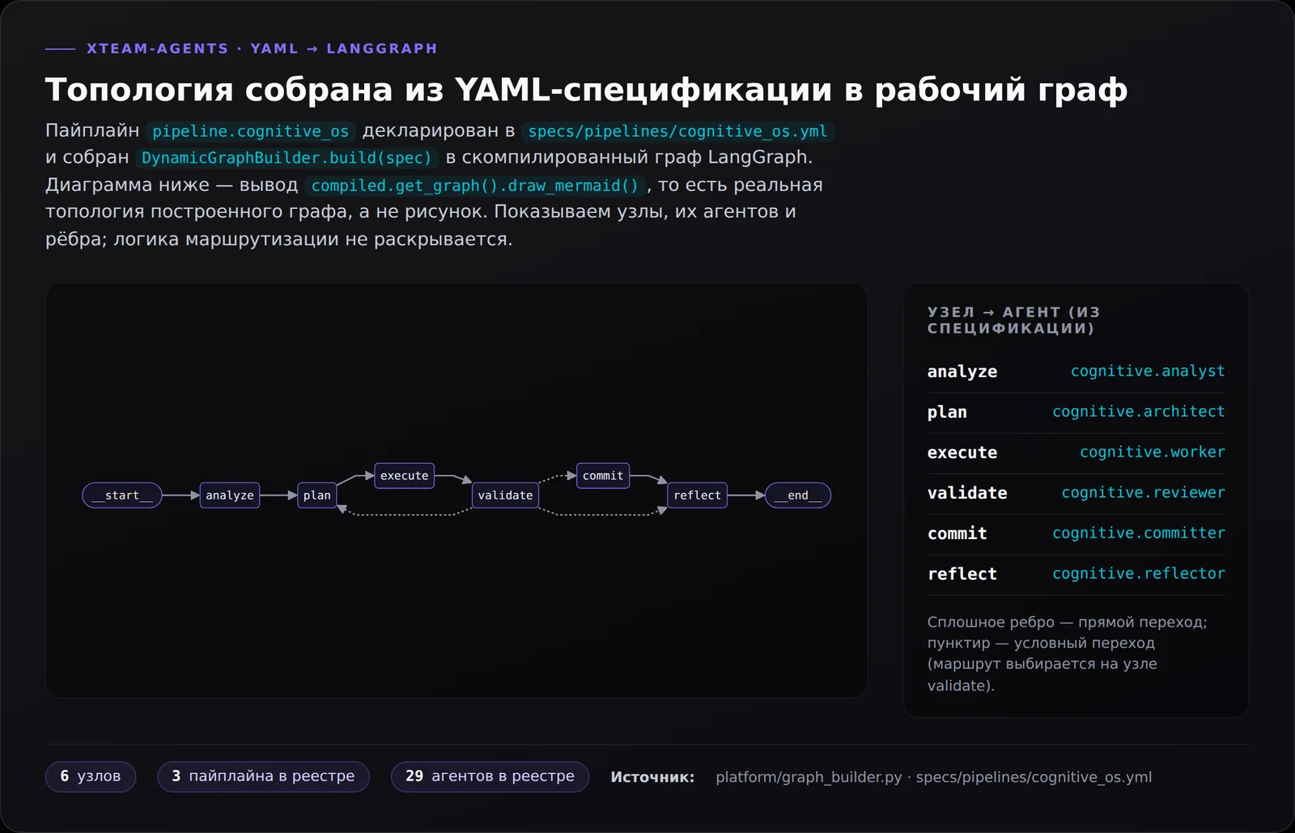Image resolution: width=1295 pixels, height=833 pixels.
Task: Click the '6 узлов' badge
Action: click(91, 776)
